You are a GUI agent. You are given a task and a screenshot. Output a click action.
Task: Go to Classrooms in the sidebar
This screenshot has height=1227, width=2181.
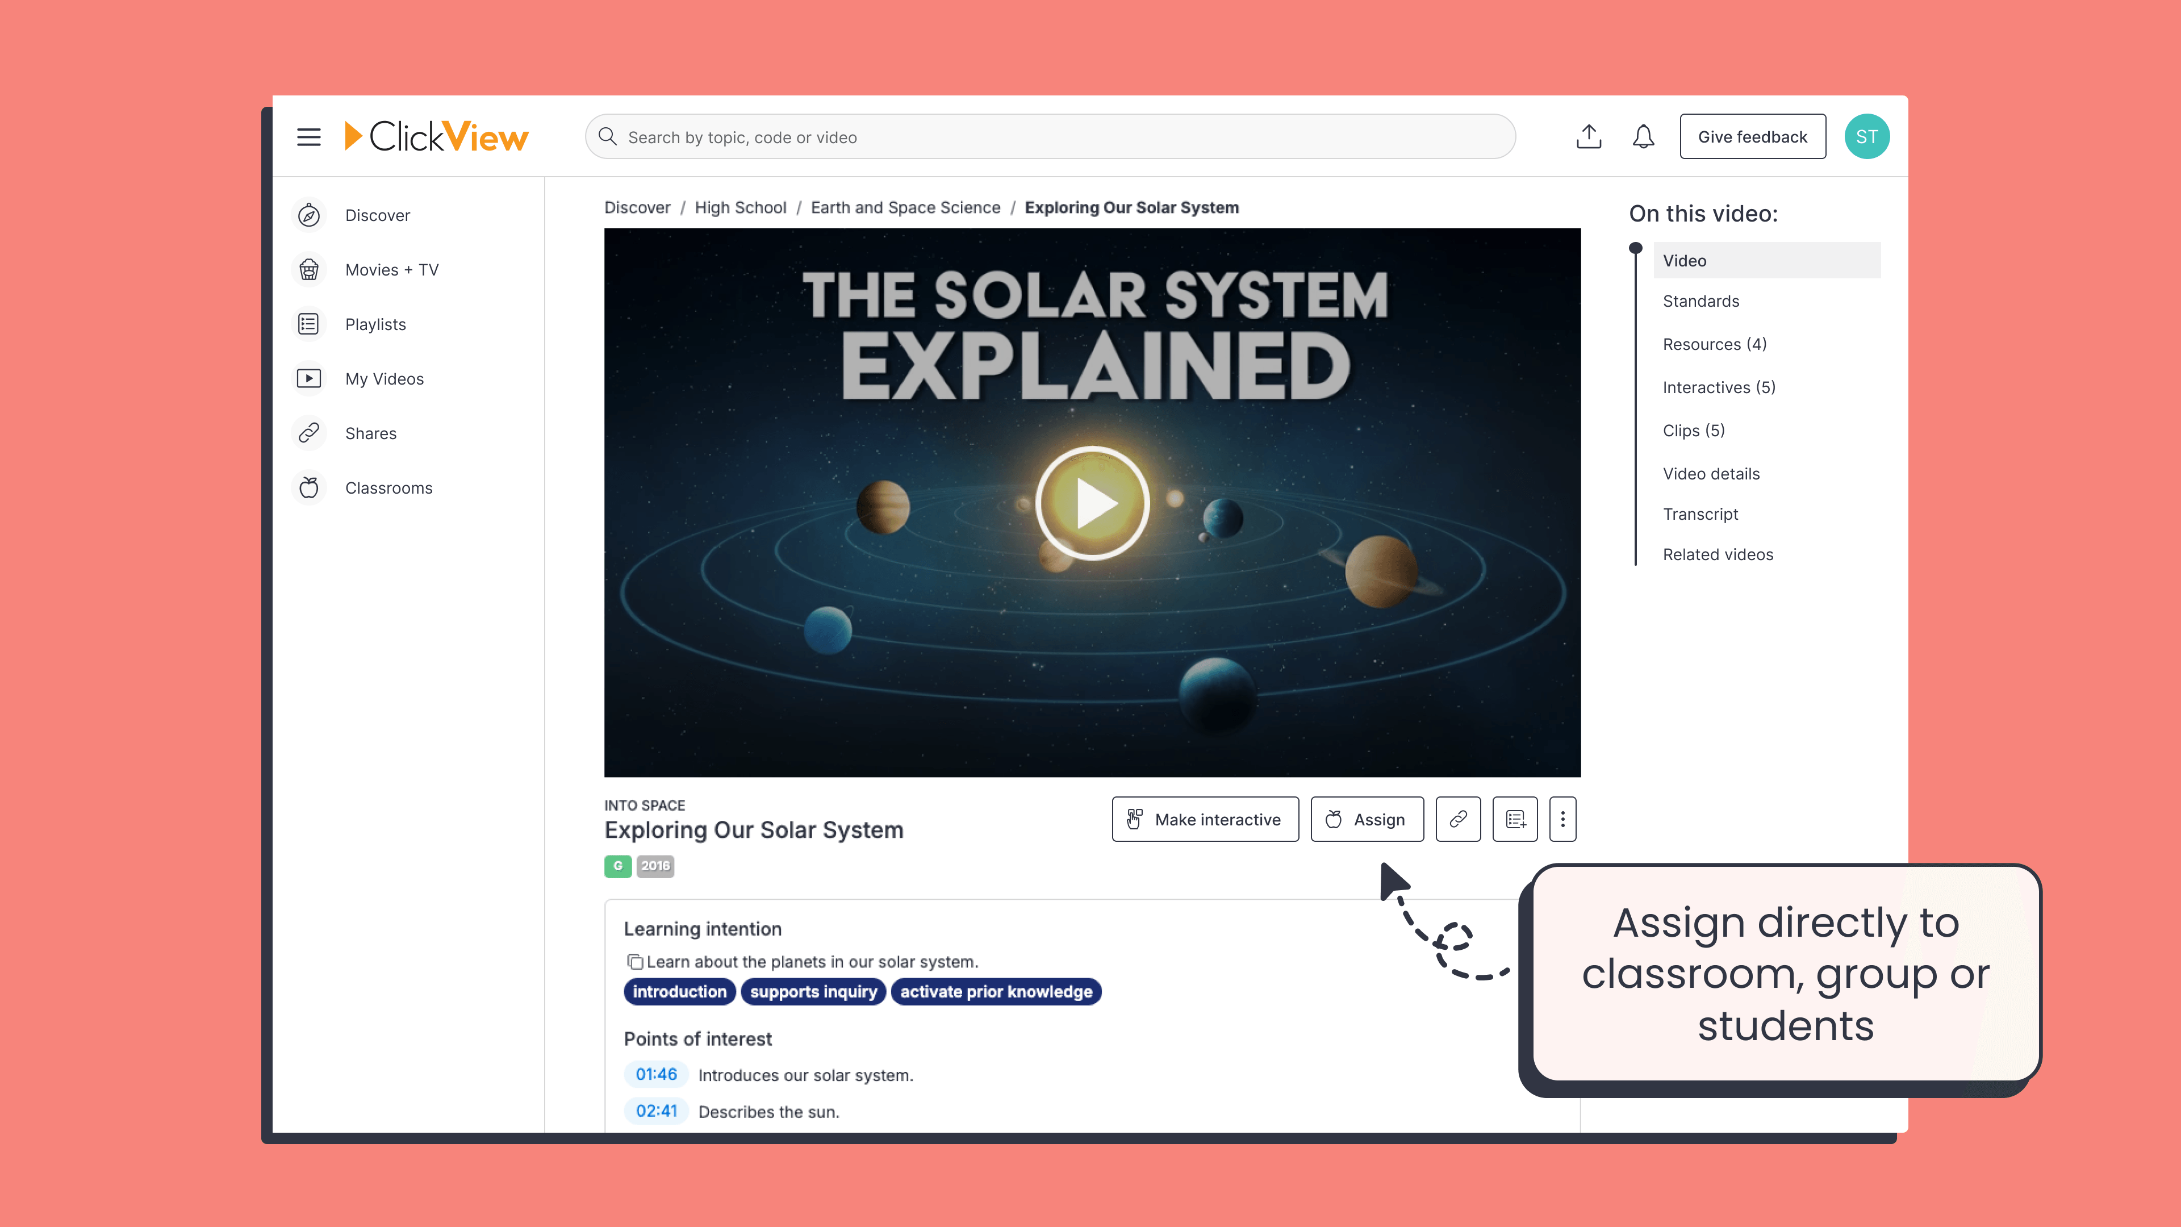coord(388,488)
